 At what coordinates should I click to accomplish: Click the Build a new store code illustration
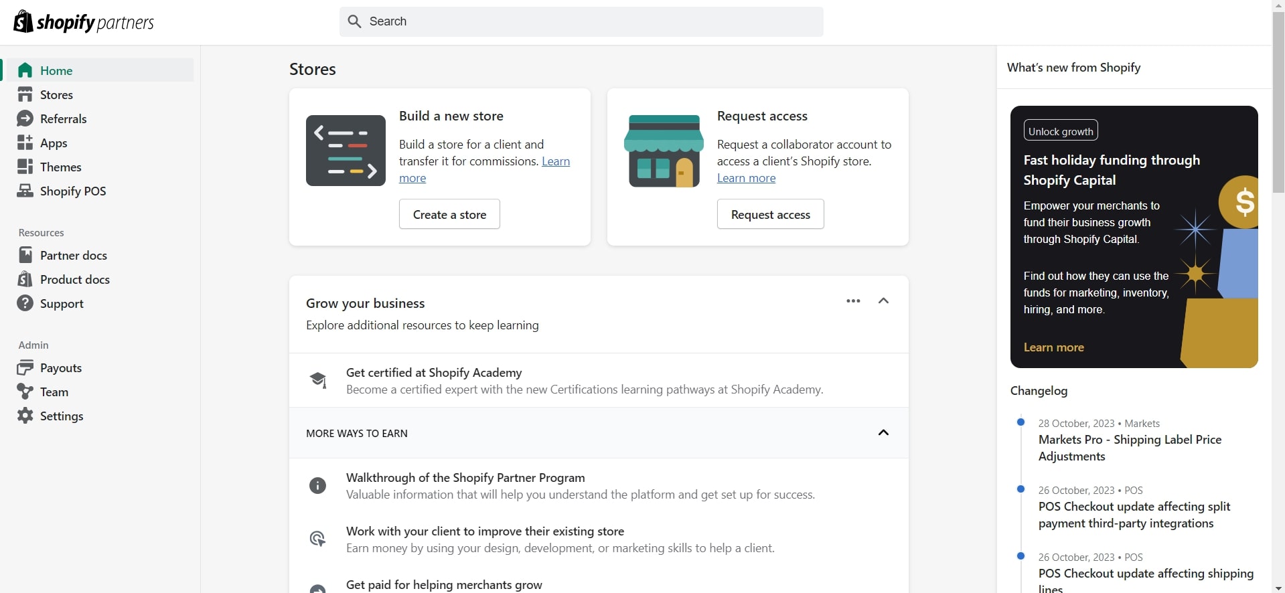point(346,151)
